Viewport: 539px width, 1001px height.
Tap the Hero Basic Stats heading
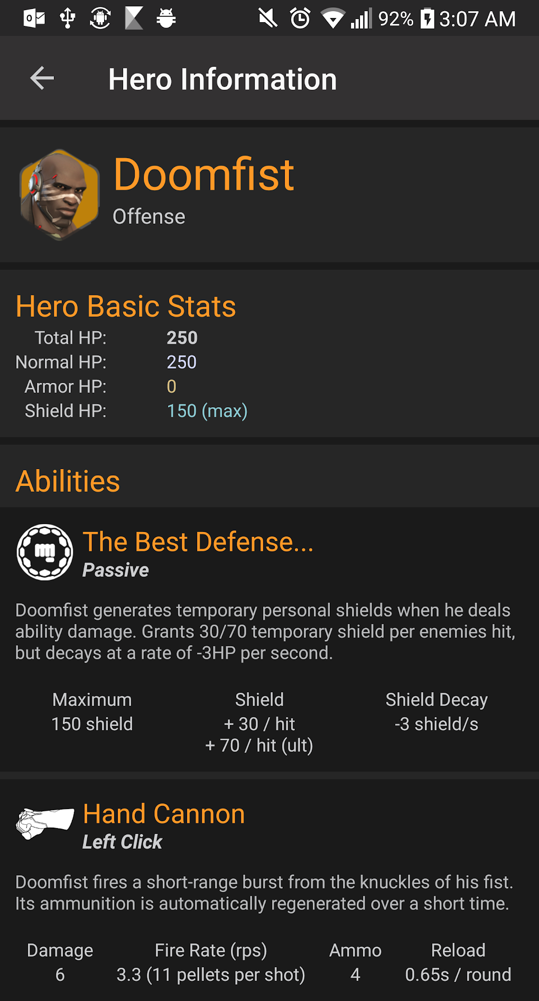[126, 306]
